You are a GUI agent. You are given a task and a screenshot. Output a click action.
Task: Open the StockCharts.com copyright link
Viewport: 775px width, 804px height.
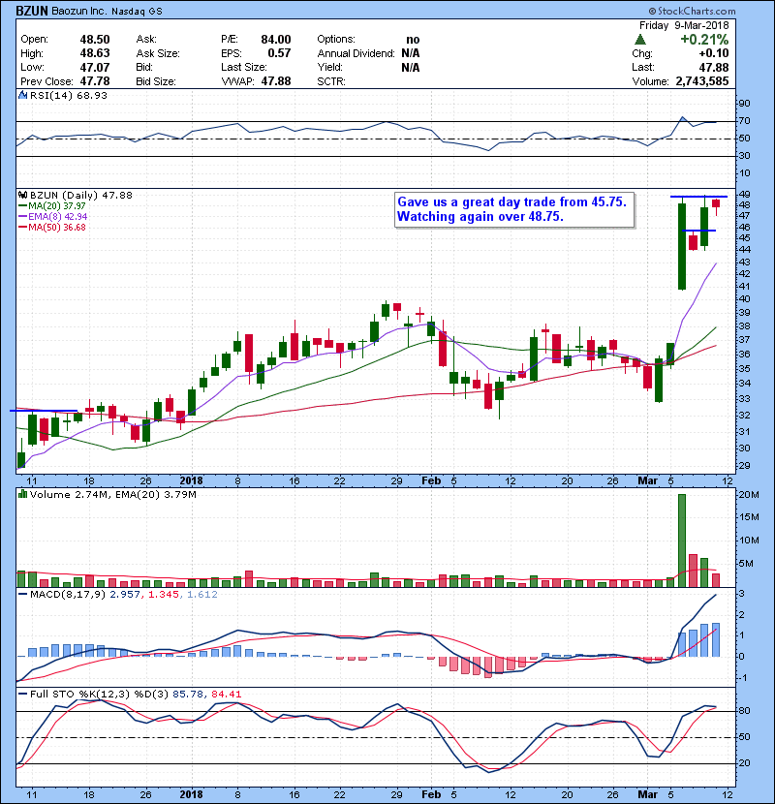point(692,11)
